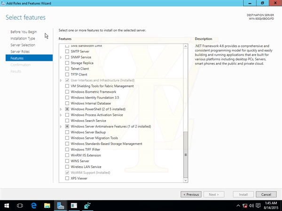The height and width of the screenshot is (211, 282).
Task: Check the SNMP Service feature
Action: 67,57
